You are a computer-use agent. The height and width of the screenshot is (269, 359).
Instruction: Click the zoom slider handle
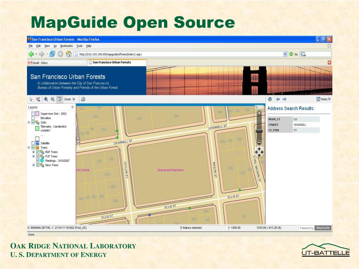pyautogui.click(x=259, y=131)
